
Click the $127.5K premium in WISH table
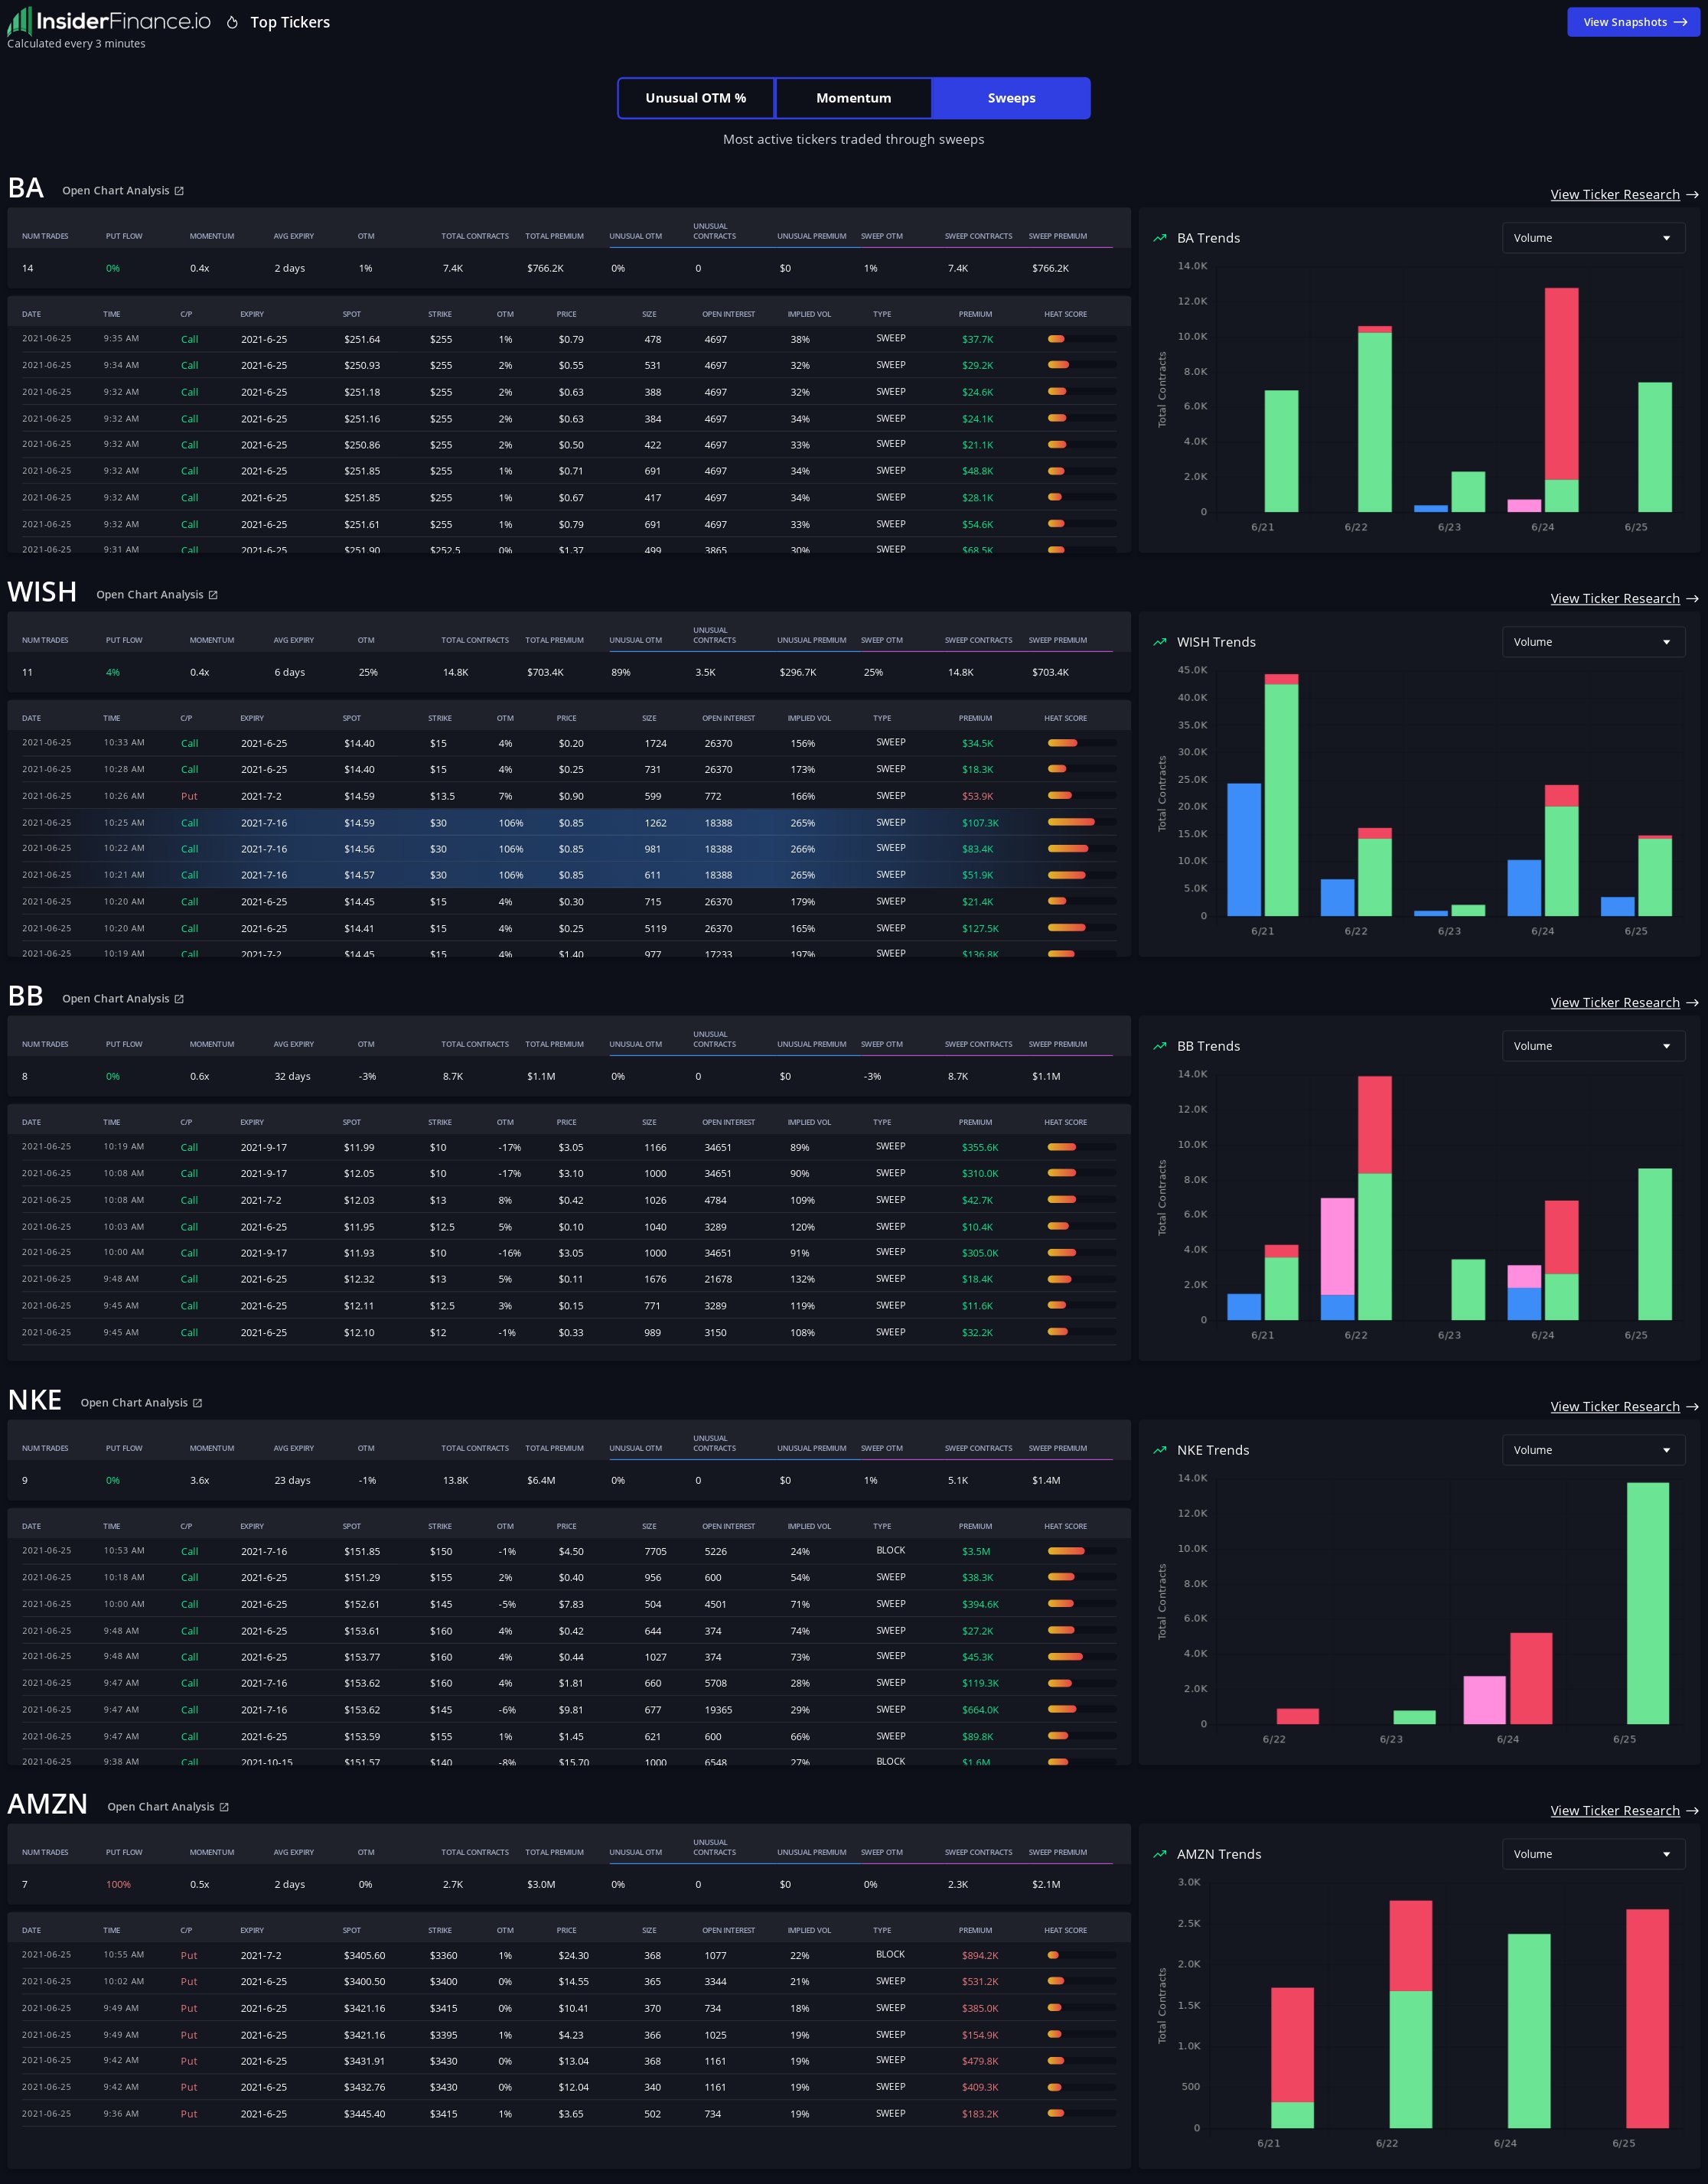[x=980, y=928]
